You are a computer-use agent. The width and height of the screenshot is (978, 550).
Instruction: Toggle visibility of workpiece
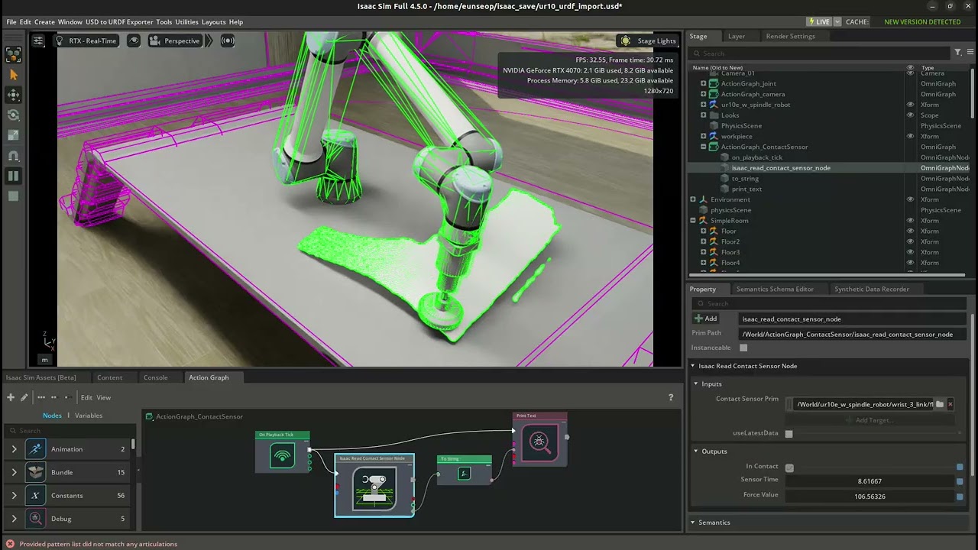[909, 136]
